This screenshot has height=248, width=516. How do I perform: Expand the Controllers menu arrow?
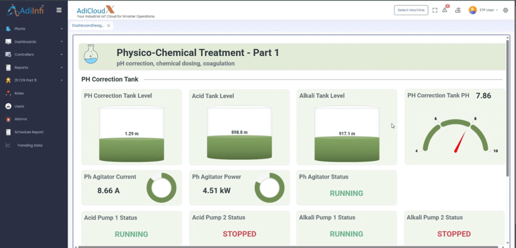point(61,54)
